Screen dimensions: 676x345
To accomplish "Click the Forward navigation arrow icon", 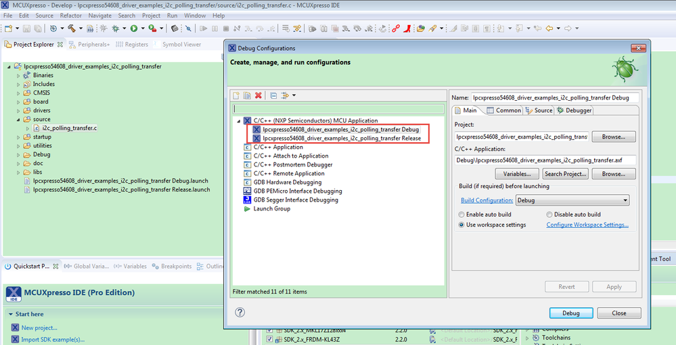I will coord(568,28).
